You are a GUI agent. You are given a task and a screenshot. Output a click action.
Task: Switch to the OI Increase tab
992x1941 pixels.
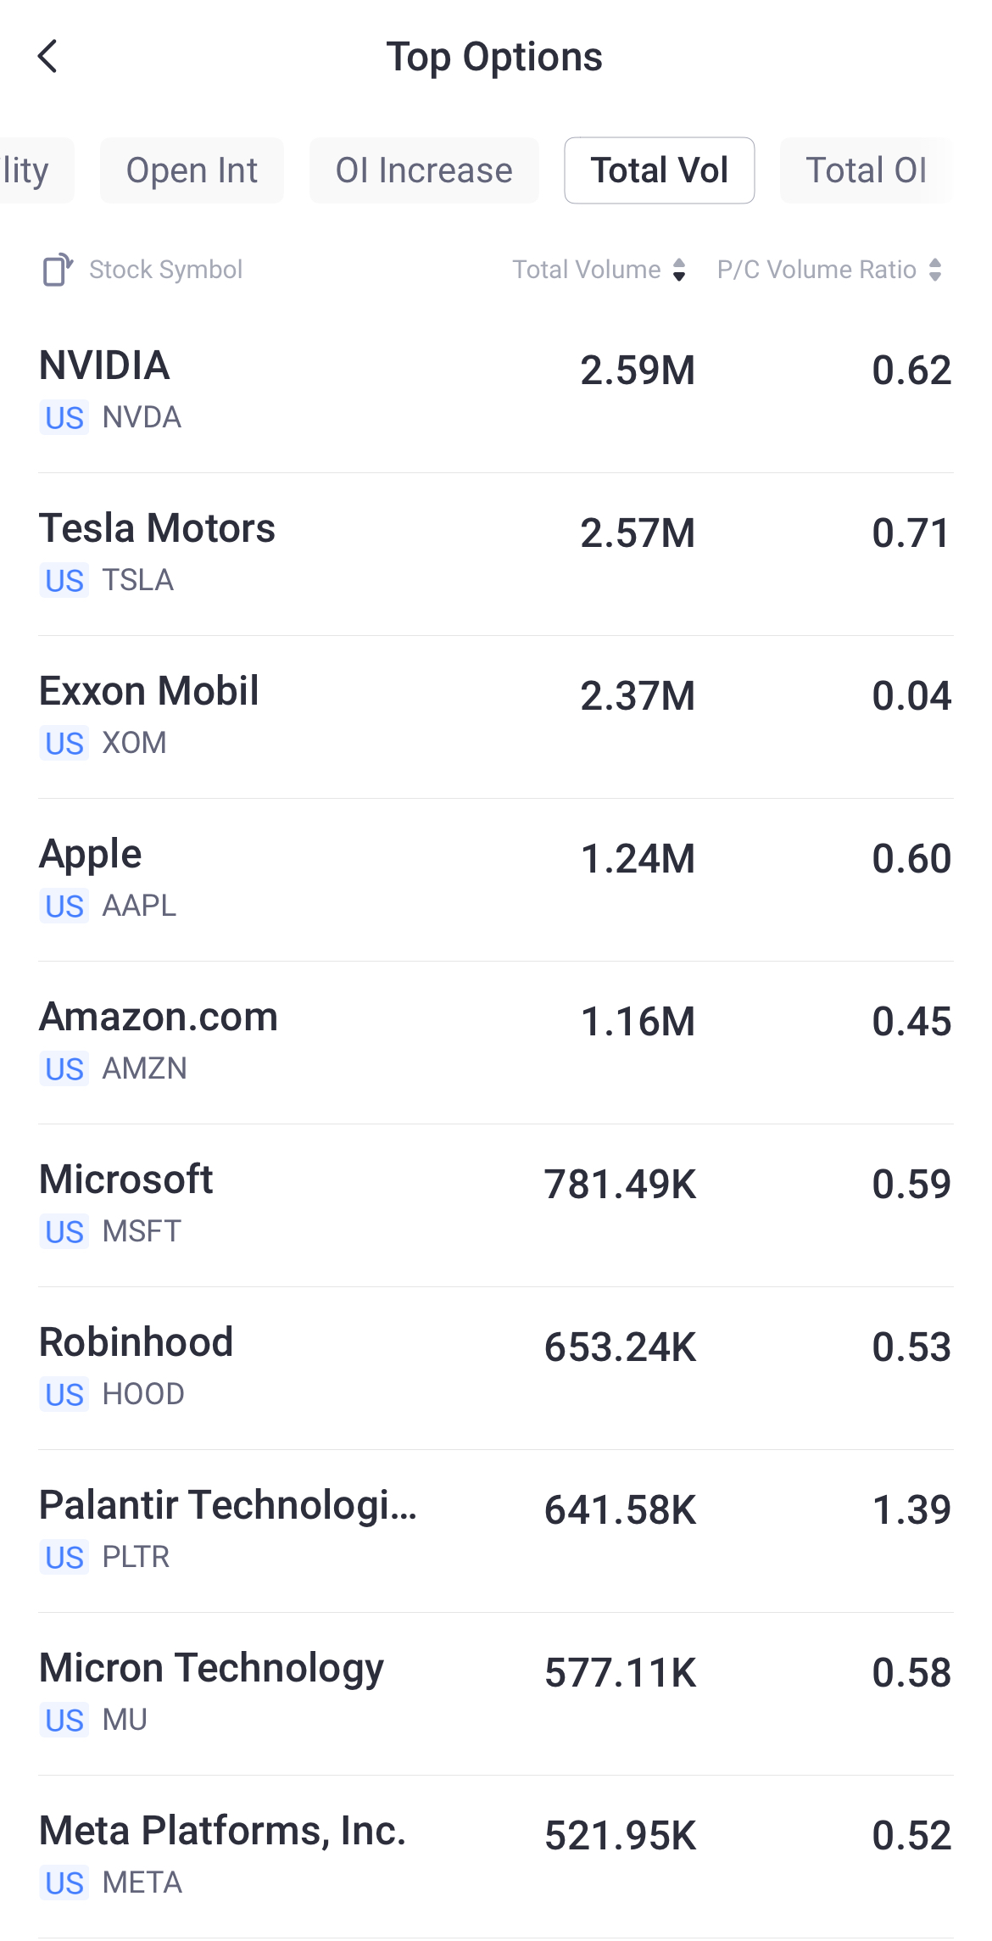pos(424,170)
